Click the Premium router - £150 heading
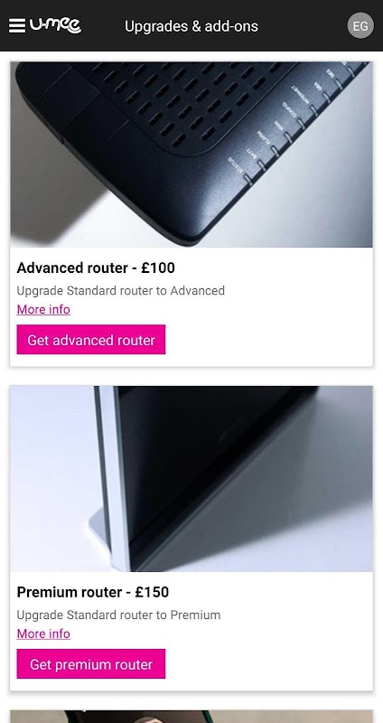The height and width of the screenshot is (723, 383). 93,592
